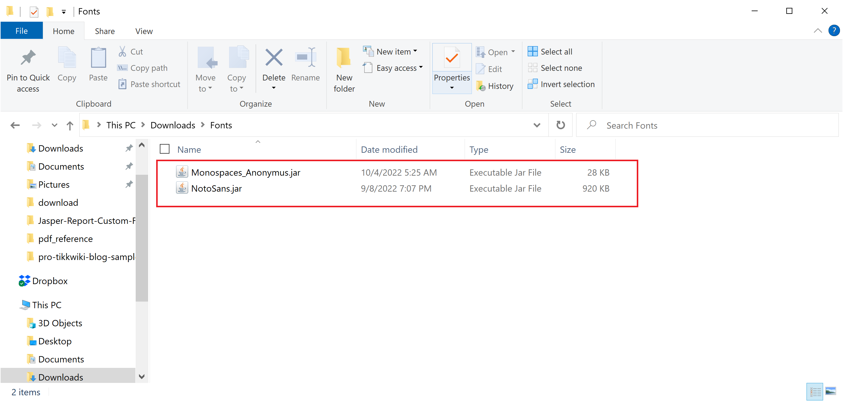Select the NotoSans.jar file icon
Image resolution: width=843 pixels, height=401 pixels.
[182, 188]
